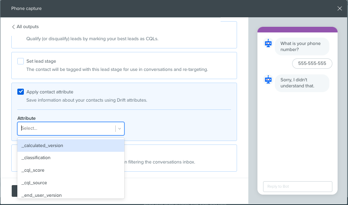Click the 'filtering the conversations inbox' text
The height and width of the screenshot is (205, 348).
pyautogui.click(x=160, y=162)
